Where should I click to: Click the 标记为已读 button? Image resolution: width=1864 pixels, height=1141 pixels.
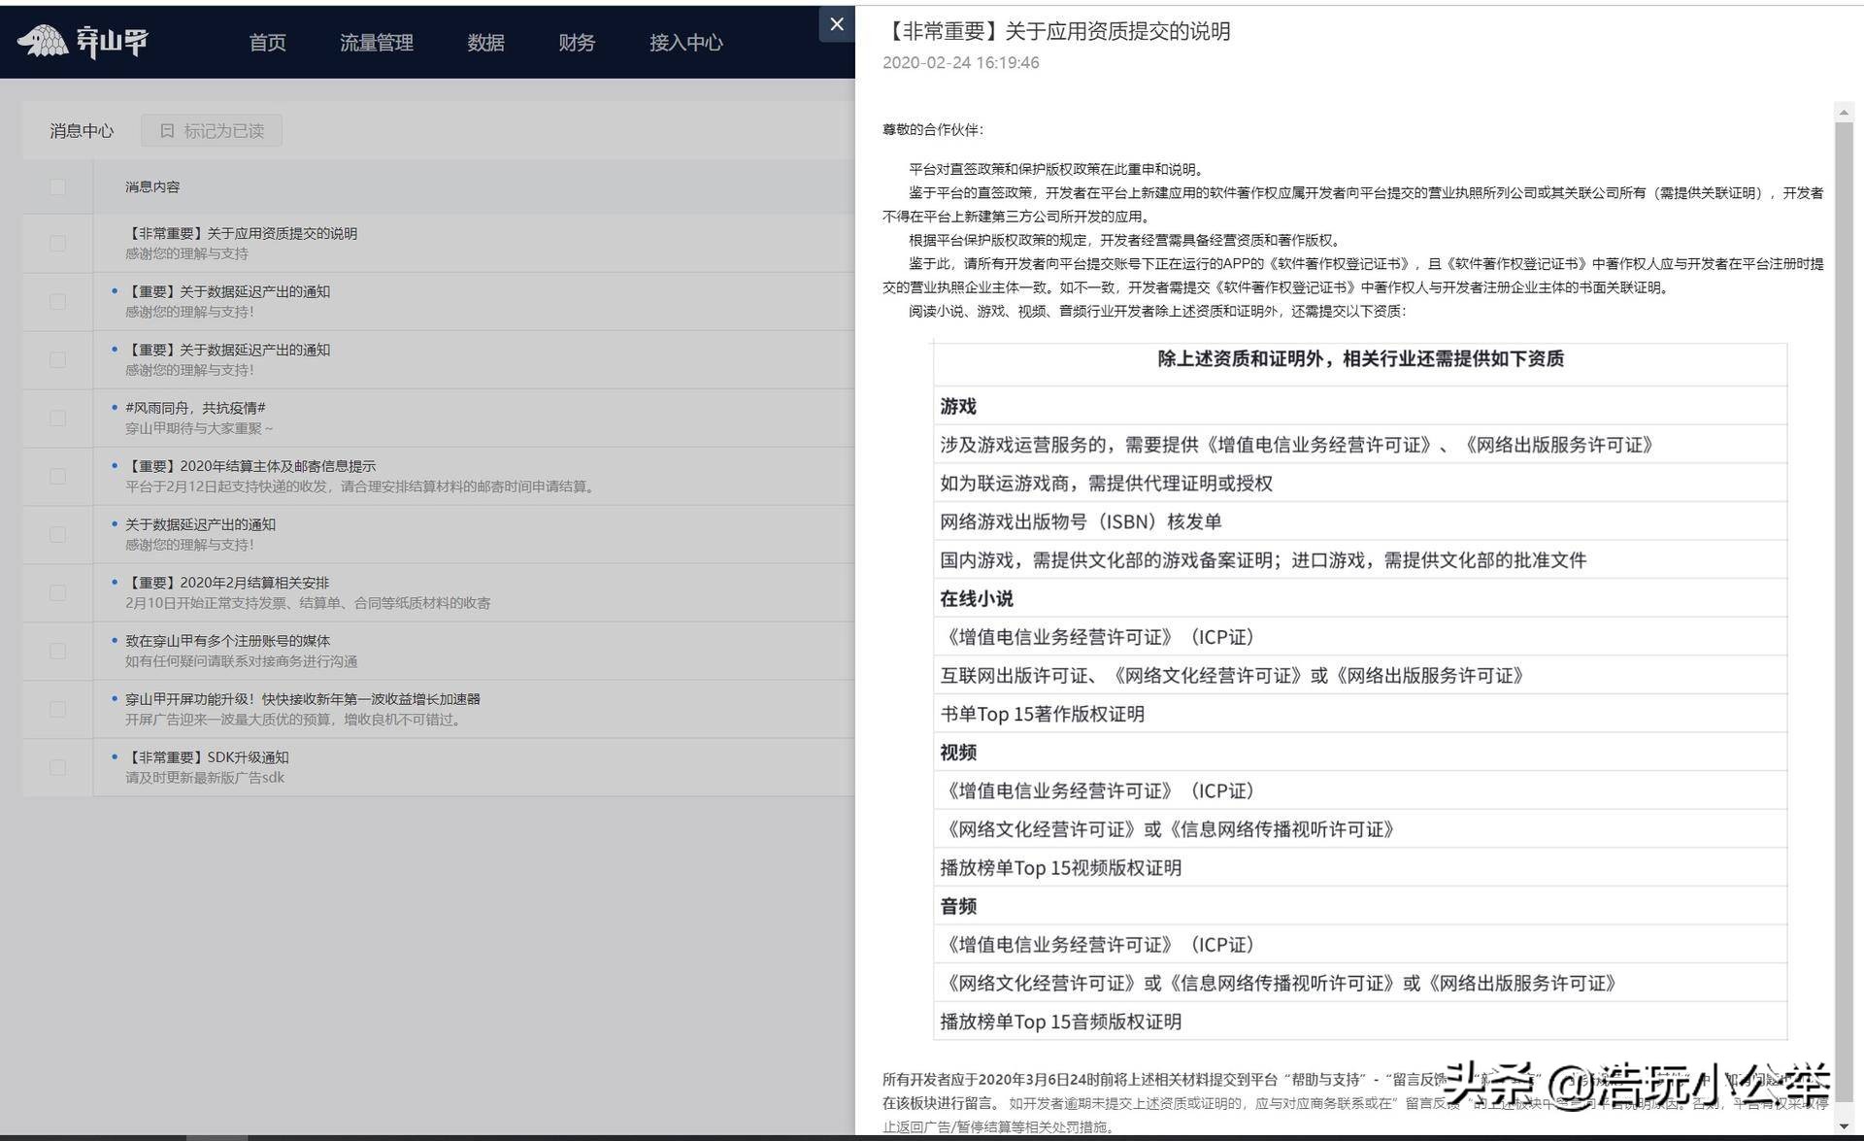pyautogui.click(x=212, y=130)
